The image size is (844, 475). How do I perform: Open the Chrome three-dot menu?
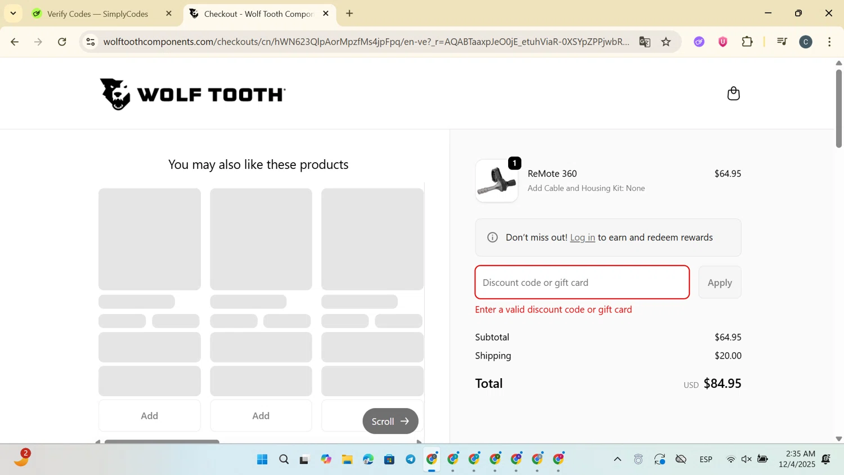coord(830,42)
